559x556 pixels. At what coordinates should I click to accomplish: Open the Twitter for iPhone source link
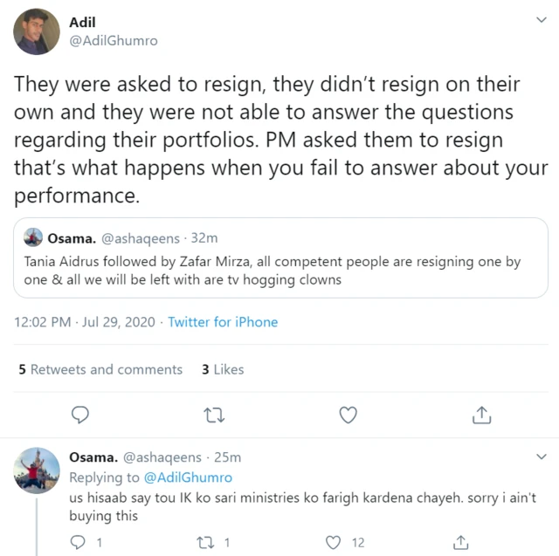[223, 322]
